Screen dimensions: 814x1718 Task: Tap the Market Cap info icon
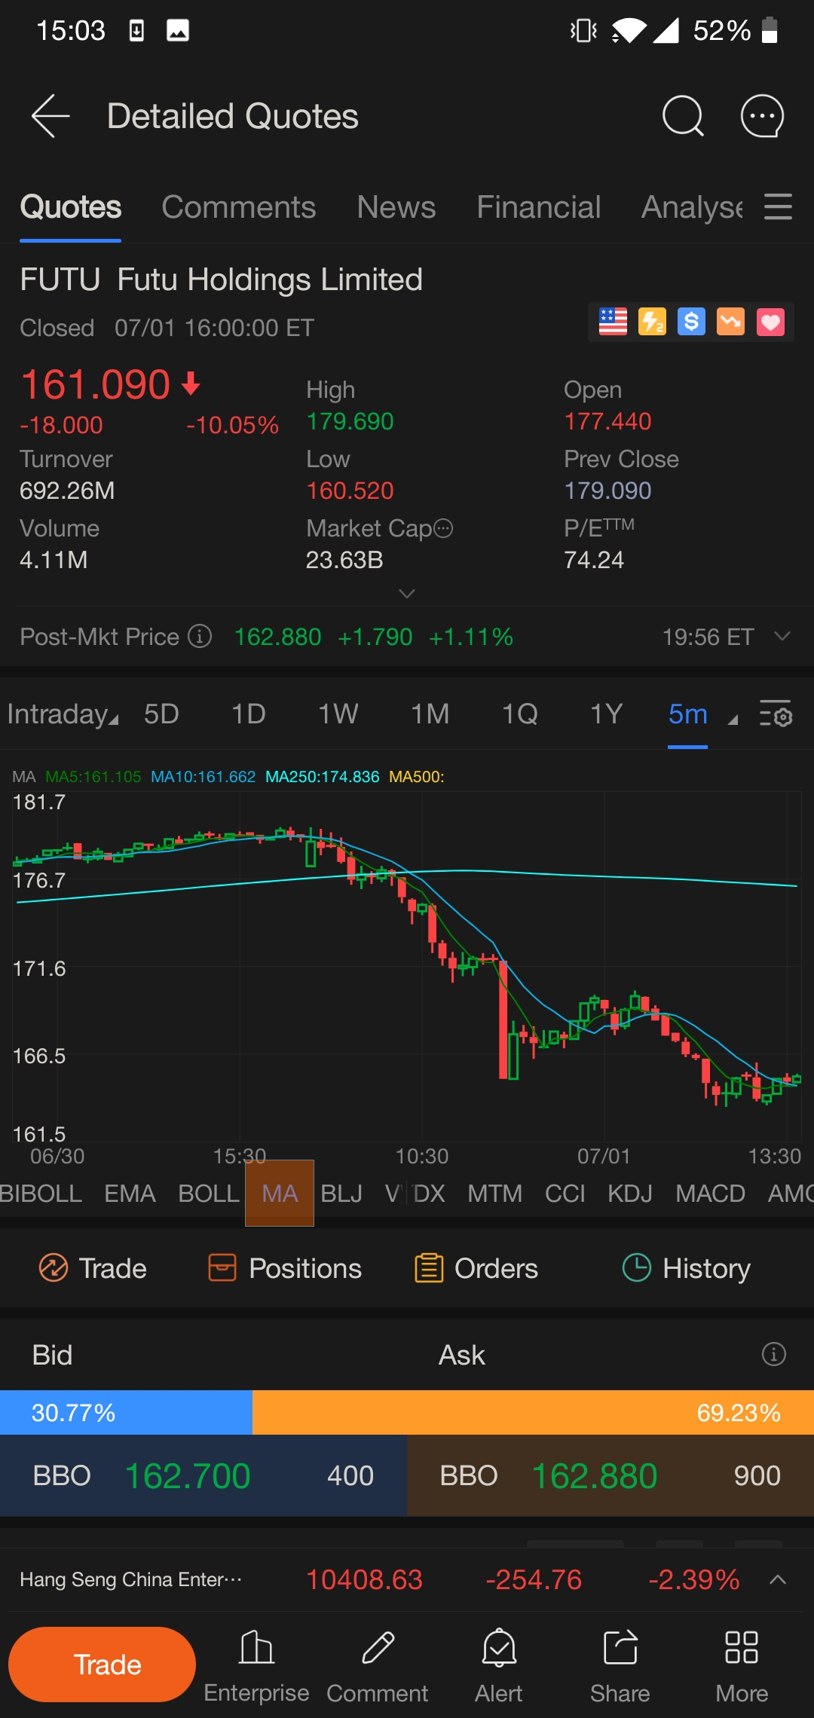444,528
